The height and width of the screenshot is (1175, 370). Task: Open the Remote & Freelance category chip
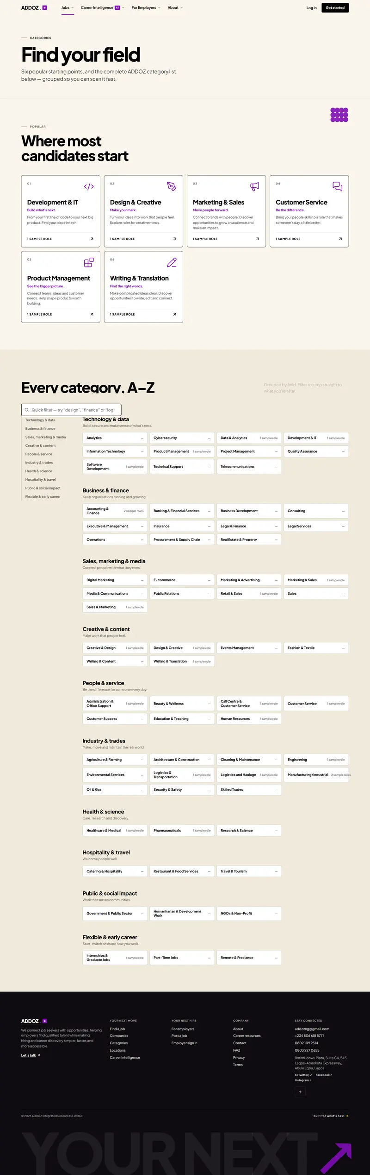coord(249,958)
